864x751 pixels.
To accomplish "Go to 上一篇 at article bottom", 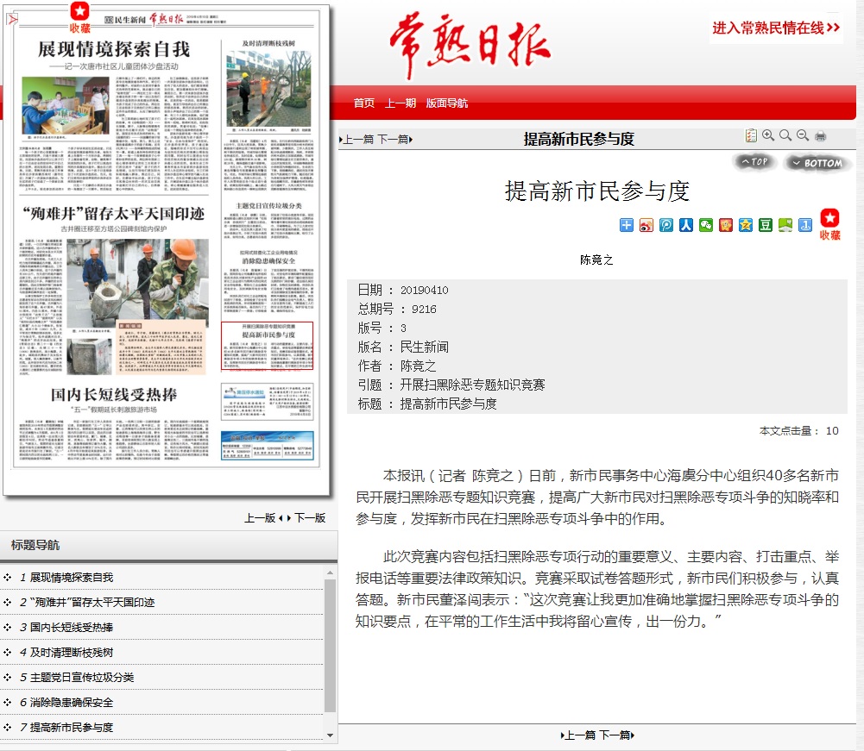I will click(x=578, y=735).
